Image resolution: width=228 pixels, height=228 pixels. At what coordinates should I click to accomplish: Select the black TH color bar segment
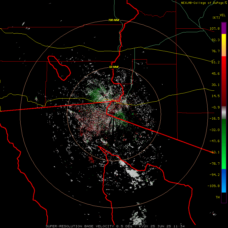click(224, 197)
